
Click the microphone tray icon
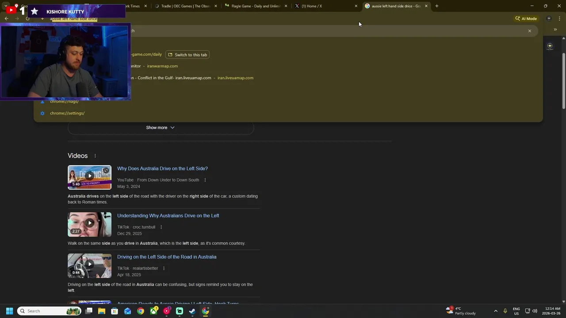[505, 311]
